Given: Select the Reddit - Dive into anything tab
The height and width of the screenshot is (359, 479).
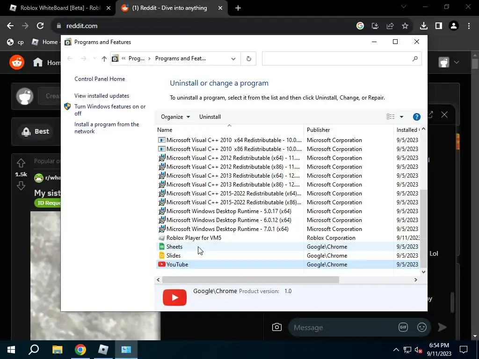Looking at the screenshot, I should click(169, 8).
